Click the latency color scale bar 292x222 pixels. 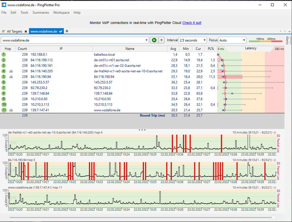pyautogui.click(x=266, y=41)
